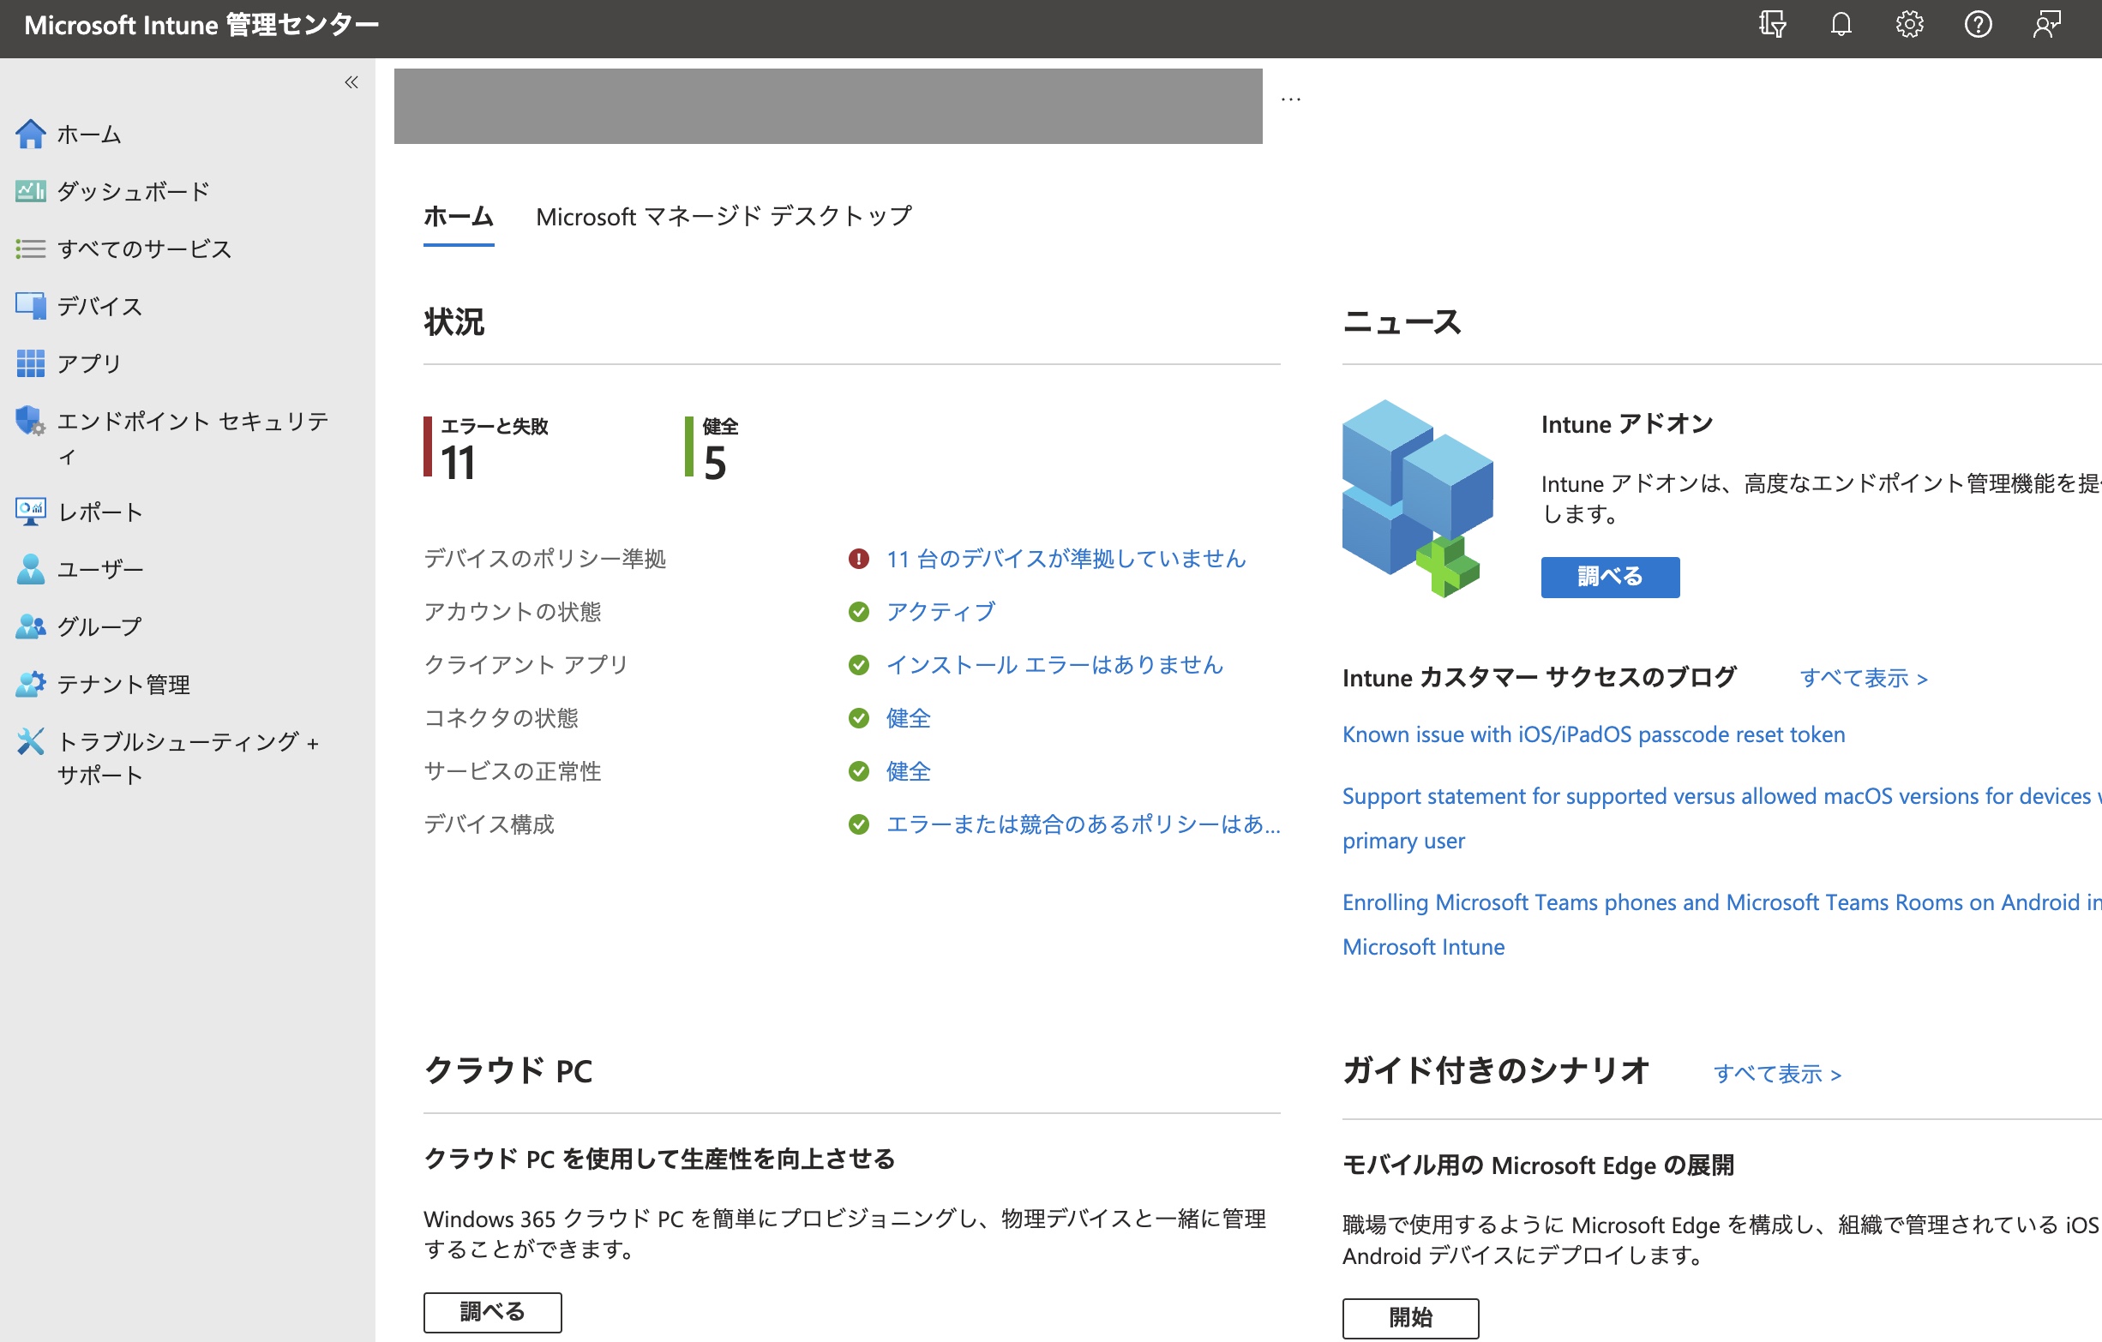The image size is (2102, 1342).
Task: Go to デバイス in the sidebar
Action: pos(99,306)
